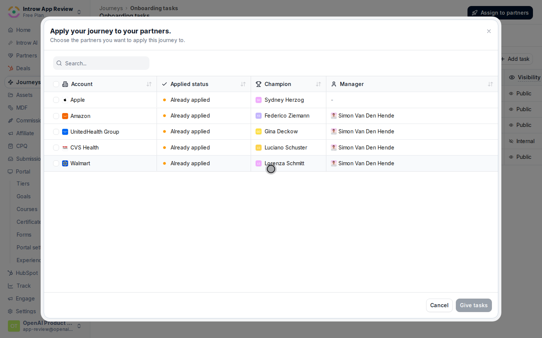Toggle the select-all checkbox in Account header
This screenshot has height=338, width=542.
(x=56, y=84)
